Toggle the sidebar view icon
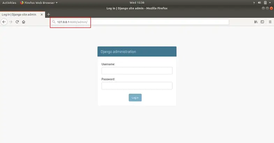The width and height of the screenshot is (274, 143). click(x=262, y=22)
